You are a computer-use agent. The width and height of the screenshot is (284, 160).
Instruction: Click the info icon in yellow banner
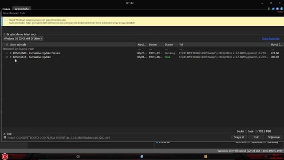6,20
